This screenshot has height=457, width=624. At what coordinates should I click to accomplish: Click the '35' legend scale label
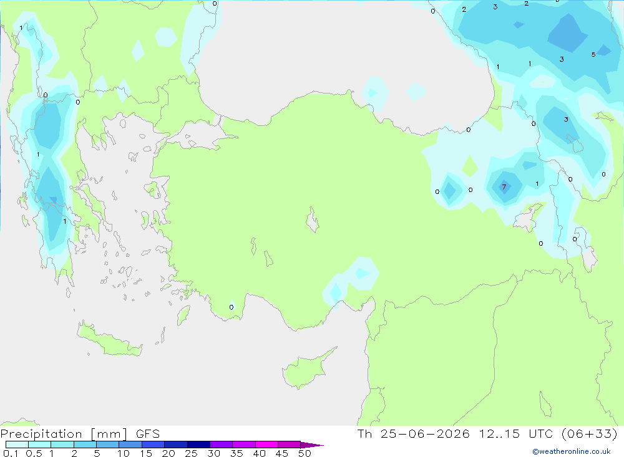(x=236, y=453)
